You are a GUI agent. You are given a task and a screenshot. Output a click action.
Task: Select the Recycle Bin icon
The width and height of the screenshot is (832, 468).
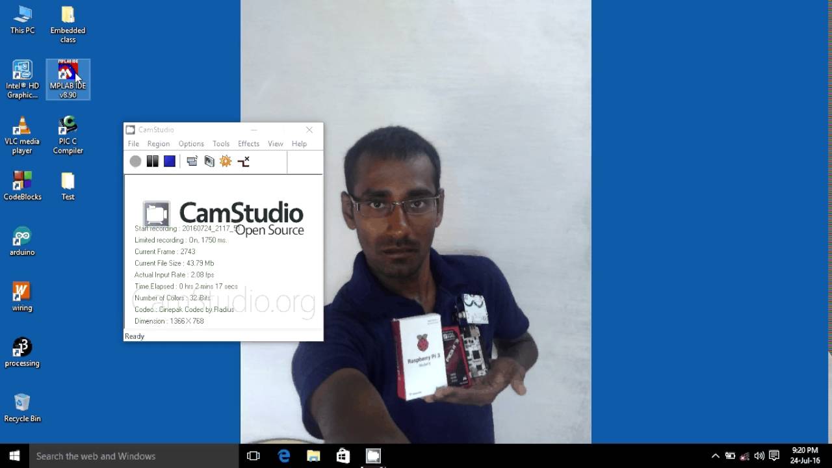[22, 408]
